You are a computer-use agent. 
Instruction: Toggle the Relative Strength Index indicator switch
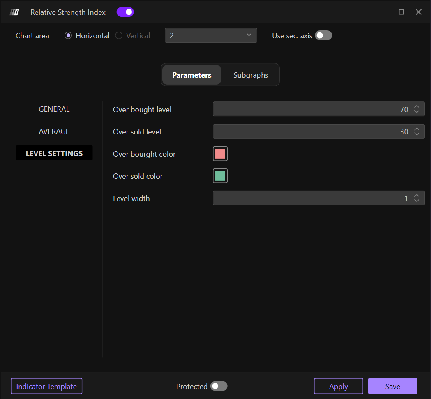coord(125,12)
